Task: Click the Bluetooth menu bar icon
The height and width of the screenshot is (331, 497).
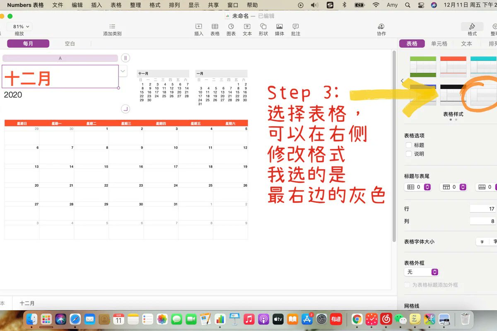Action: point(344,5)
